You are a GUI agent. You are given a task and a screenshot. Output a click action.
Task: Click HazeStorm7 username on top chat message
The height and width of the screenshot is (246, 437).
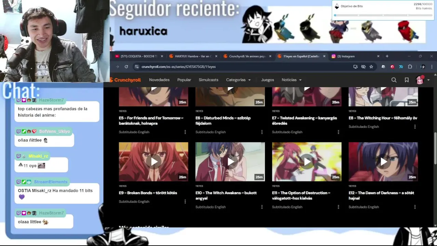51,100
